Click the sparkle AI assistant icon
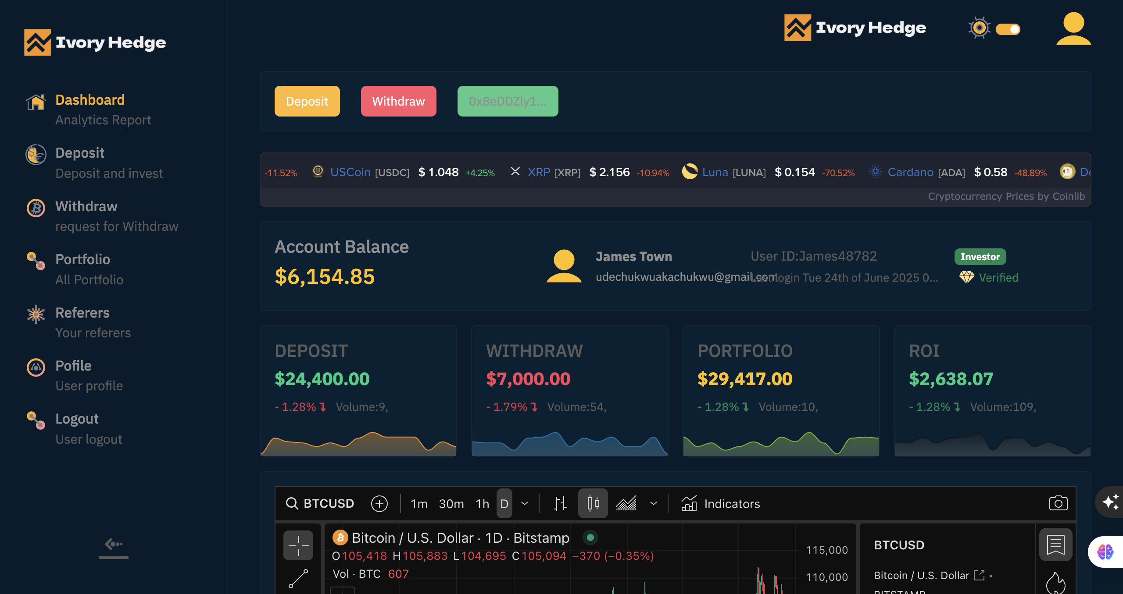Viewport: 1123px width, 594px height. pyautogui.click(x=1111, y=502)
